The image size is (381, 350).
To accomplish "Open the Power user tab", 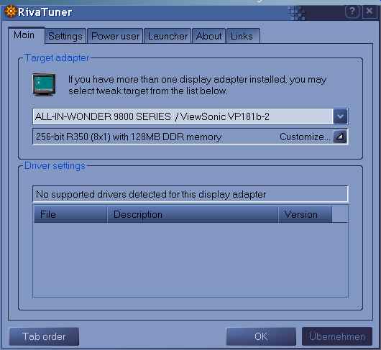I will point(115,36).
